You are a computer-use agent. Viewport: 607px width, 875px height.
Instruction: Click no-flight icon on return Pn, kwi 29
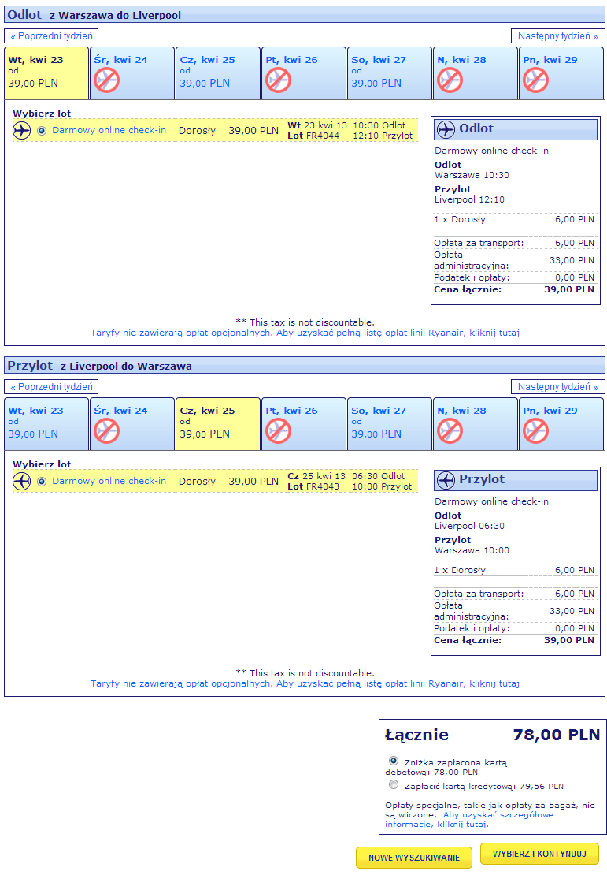pyautogui.click(x=535, y=431)
